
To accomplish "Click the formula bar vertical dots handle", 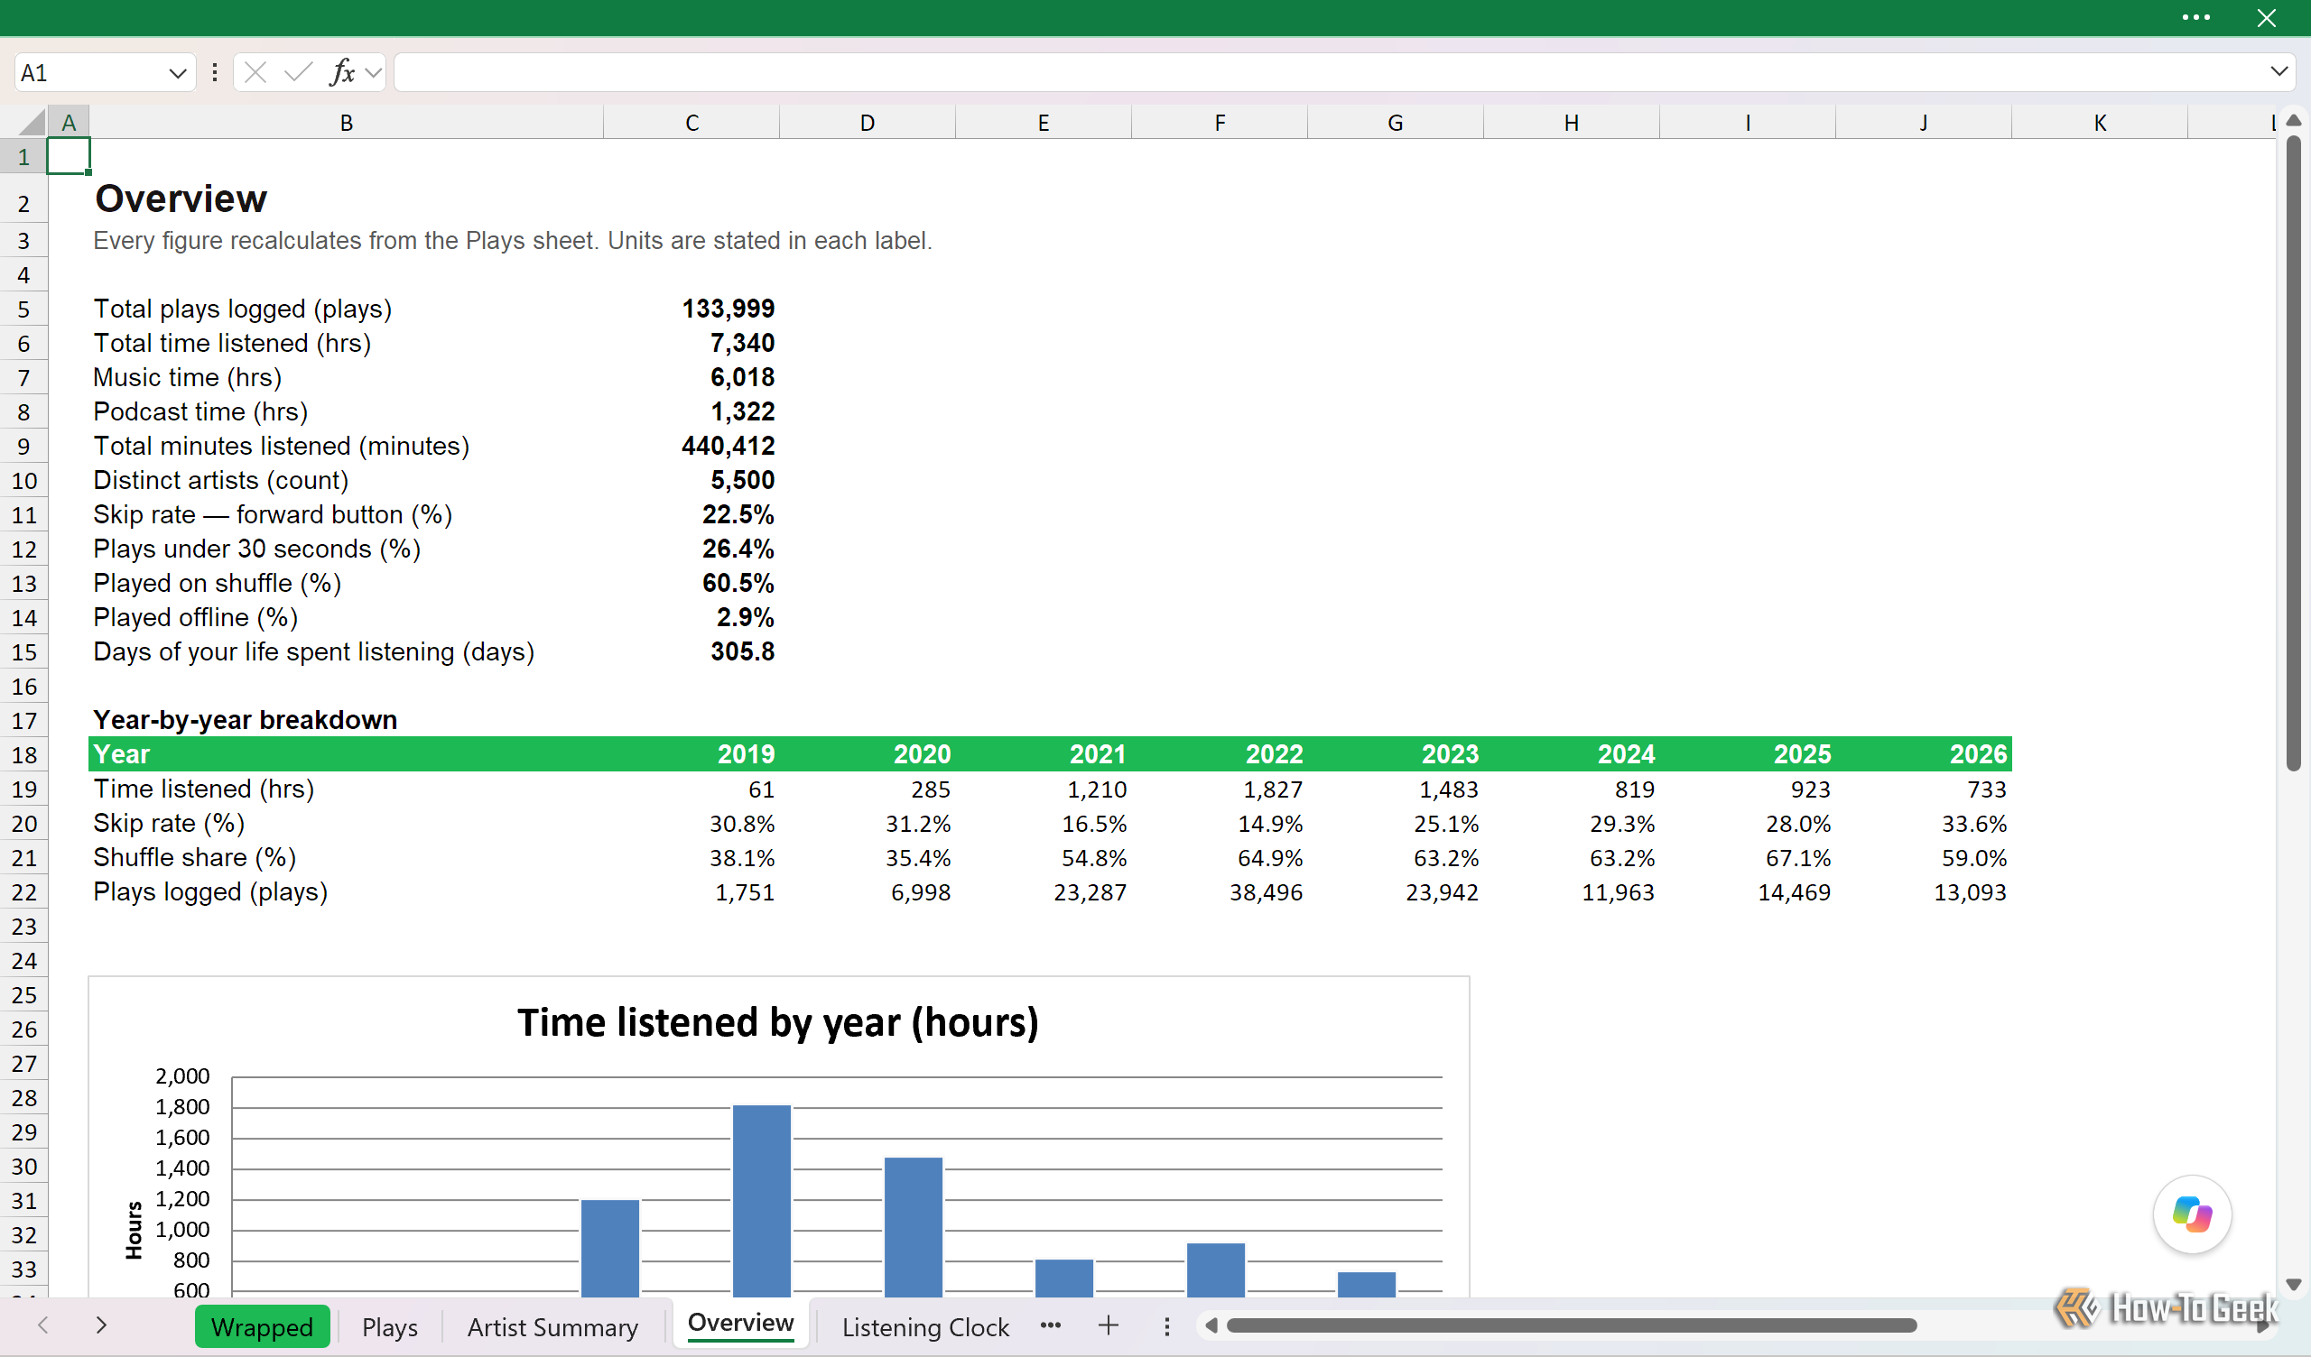I will point(215,72).
